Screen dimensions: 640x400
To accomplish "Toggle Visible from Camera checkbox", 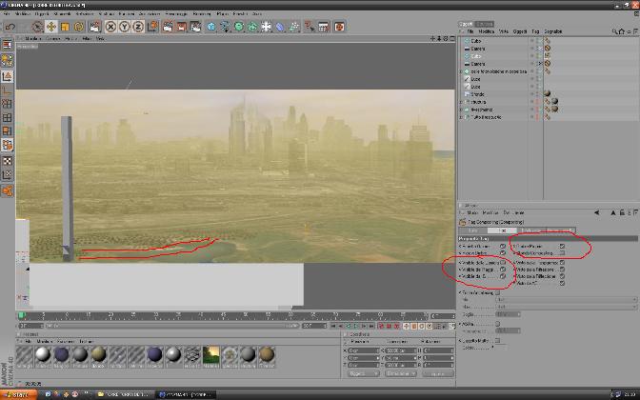I will pos(503,263).
